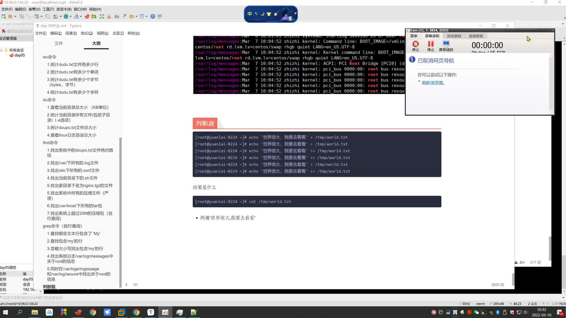Click the session properties gear icon
The width and height of the screenshot is (566, 318).
[37, 16]
